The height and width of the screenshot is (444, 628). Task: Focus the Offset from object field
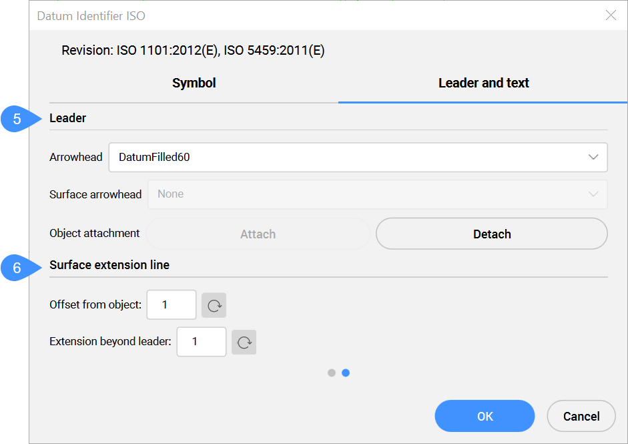[x=172, y=305]
